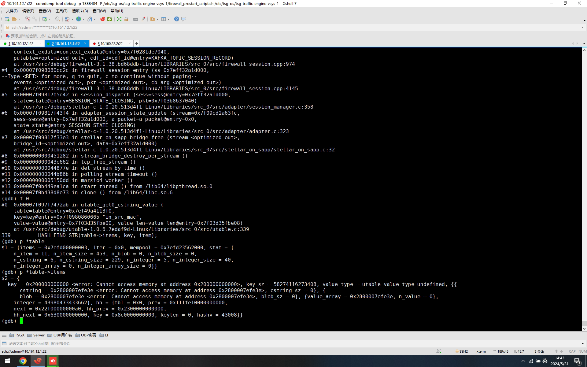Open the 工具(T) menu

click(x=61, y=11)
